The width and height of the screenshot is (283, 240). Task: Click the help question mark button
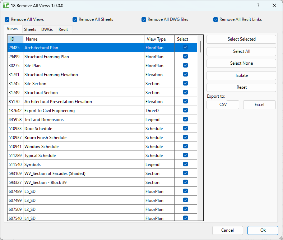[x=258, y=6]
